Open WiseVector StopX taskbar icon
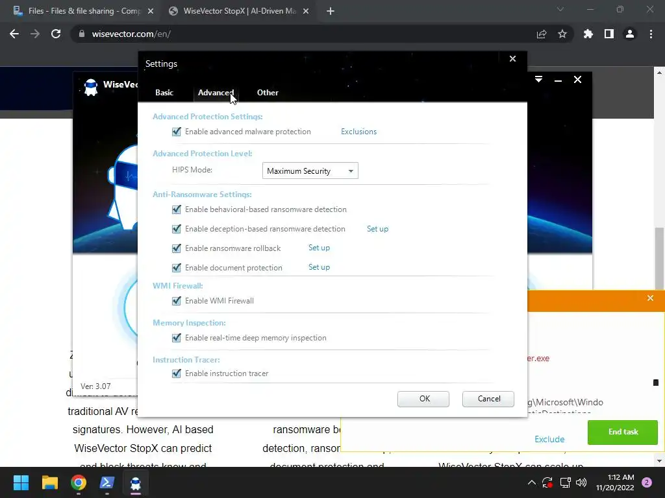Viewport: 665px width, 498px height. [x=136, y=482]
